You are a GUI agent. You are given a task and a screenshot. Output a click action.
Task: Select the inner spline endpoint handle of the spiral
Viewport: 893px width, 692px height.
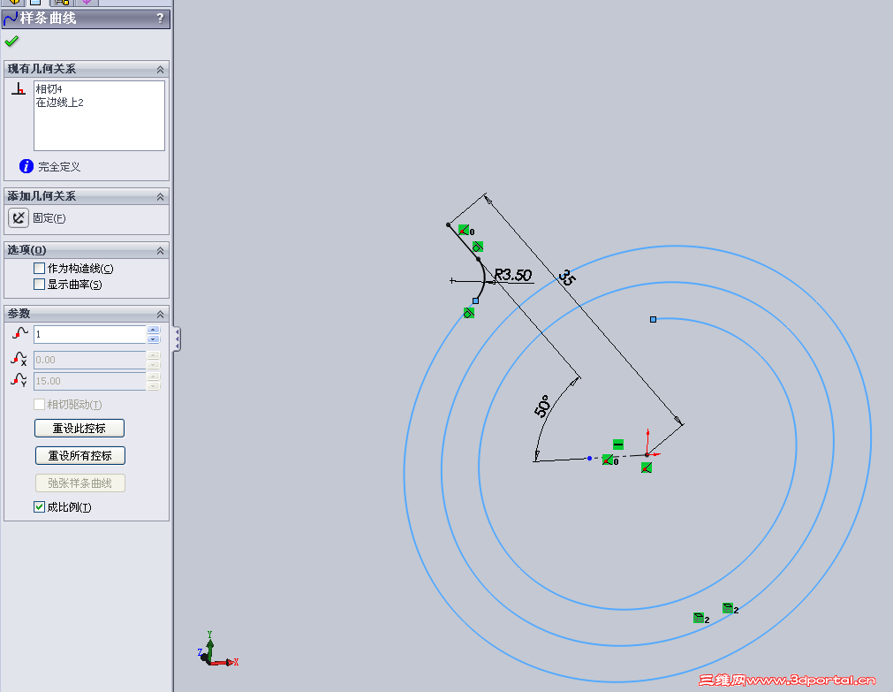654,319
